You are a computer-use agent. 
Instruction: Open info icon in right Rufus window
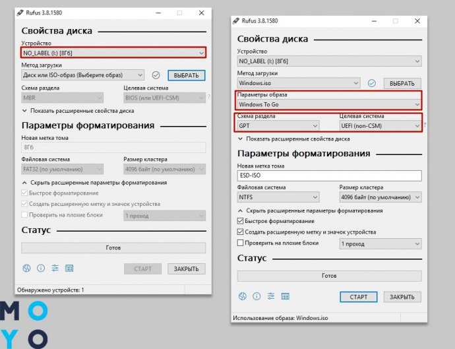pos(257,296)
